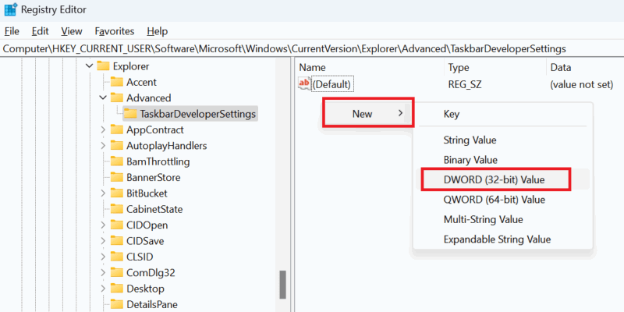Expand the CIDOpen key
The height and width of the screenshot is (312, 624).
tap(103, 225)
